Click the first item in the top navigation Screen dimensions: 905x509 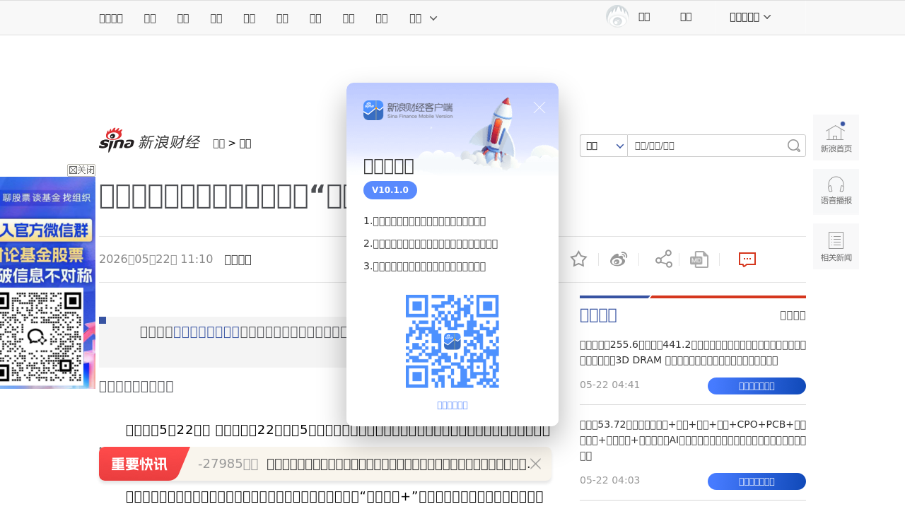tap(111, 18)
